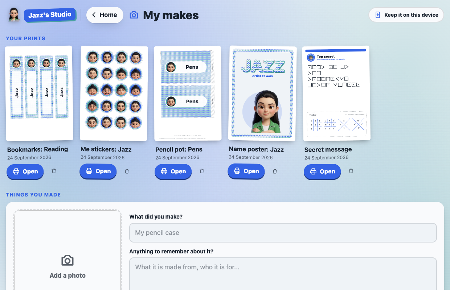
Task: Delete the Me stickers: Jazz print
Action: pos(127,171)
